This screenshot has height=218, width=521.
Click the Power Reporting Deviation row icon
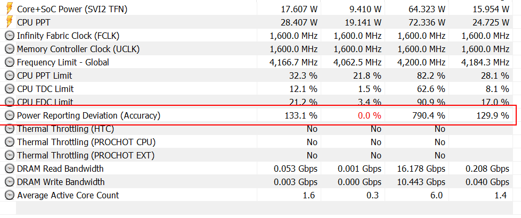10,115
